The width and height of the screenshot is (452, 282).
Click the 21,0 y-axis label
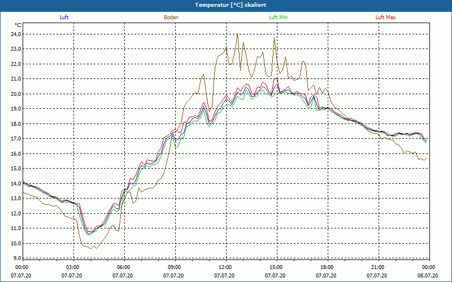coord(16,79)
